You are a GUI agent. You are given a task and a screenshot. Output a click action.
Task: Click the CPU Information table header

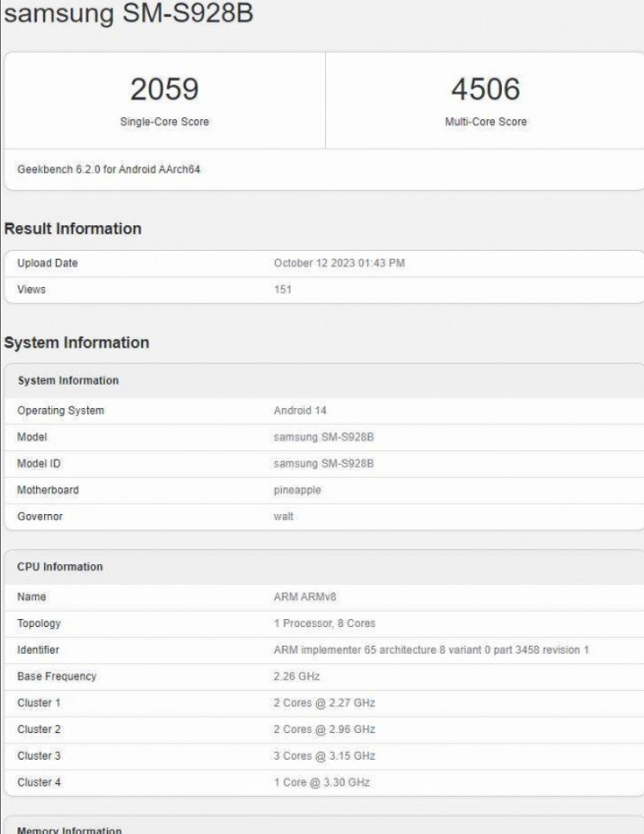(60, 567)
